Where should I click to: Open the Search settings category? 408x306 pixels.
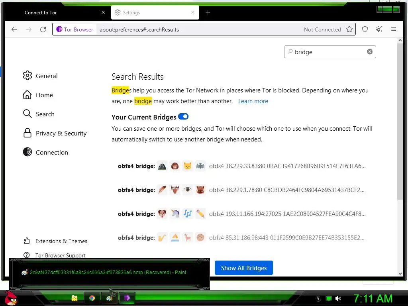[39, 114]
